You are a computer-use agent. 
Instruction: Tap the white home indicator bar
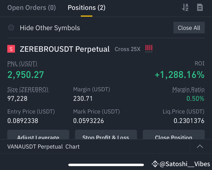(x=106, y=165)
